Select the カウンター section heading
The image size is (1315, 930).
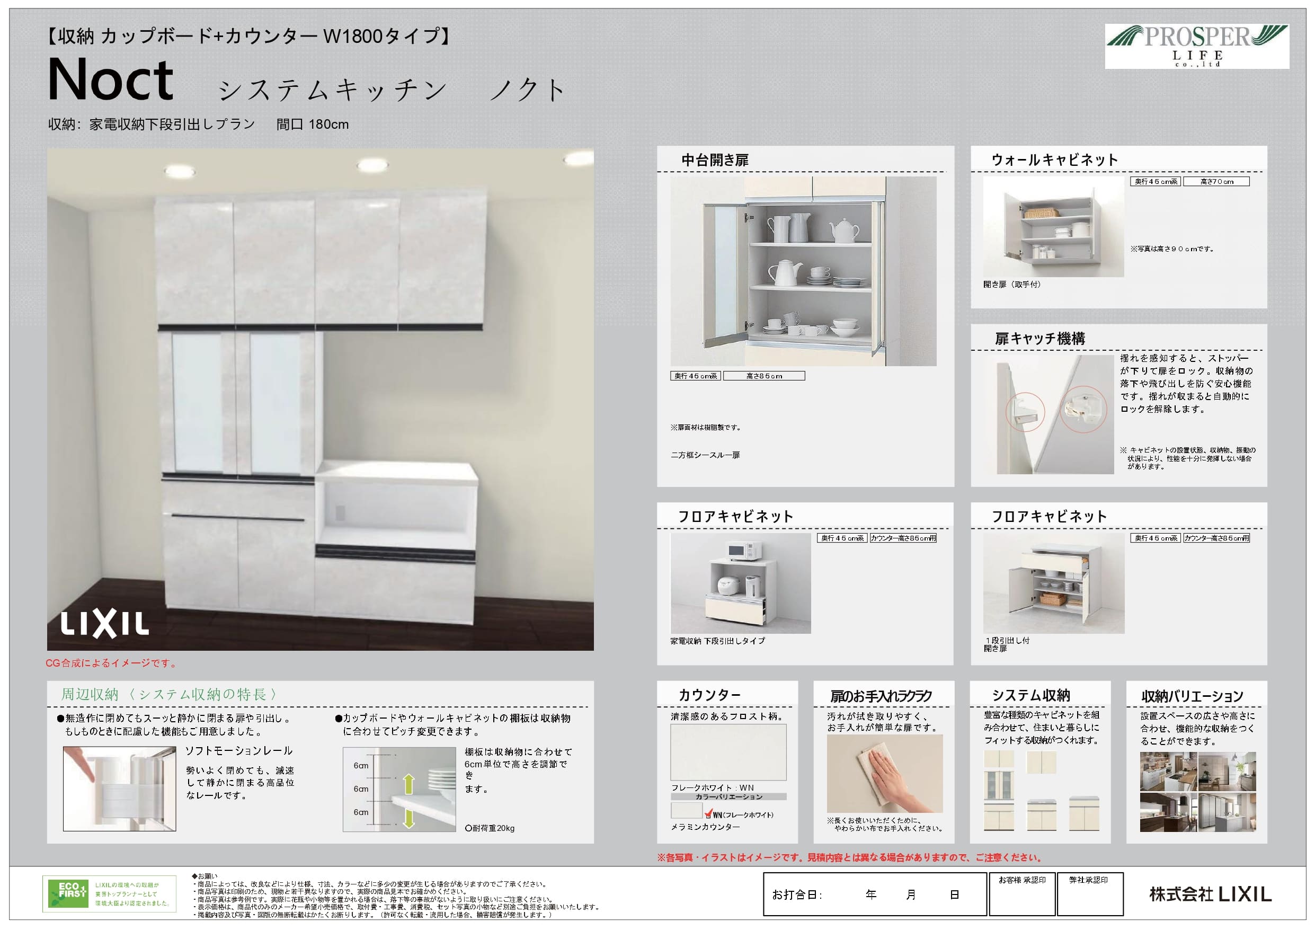[x=709, y=695]
